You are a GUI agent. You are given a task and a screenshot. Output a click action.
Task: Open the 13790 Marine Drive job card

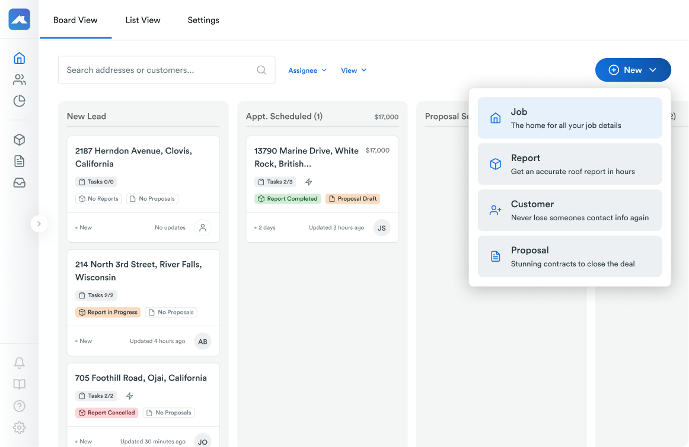(x=323, y=189)
